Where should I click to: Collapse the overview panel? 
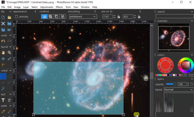[192, 21]
